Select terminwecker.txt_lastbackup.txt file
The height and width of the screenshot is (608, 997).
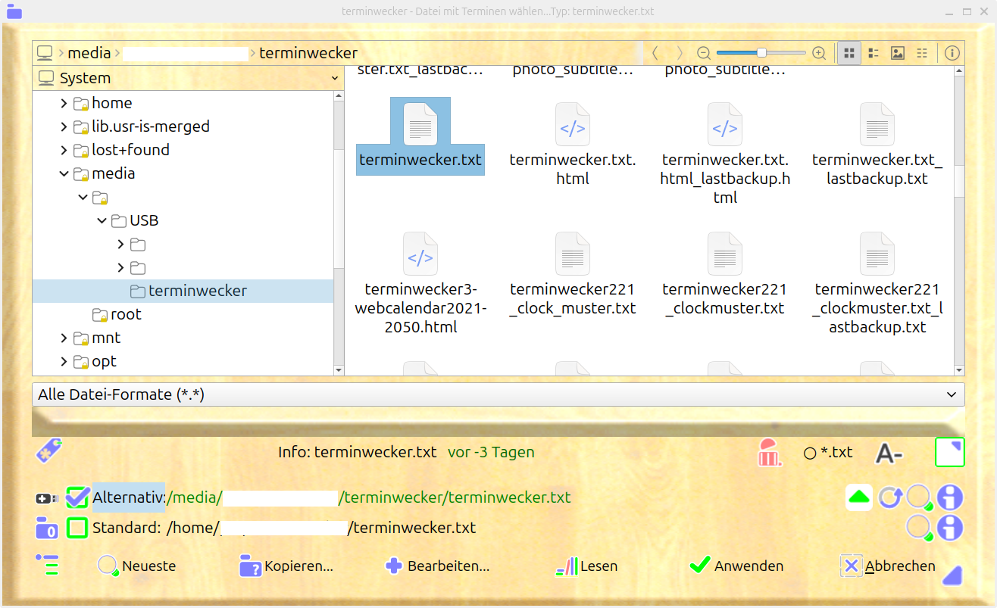click(x=877, y=144)
